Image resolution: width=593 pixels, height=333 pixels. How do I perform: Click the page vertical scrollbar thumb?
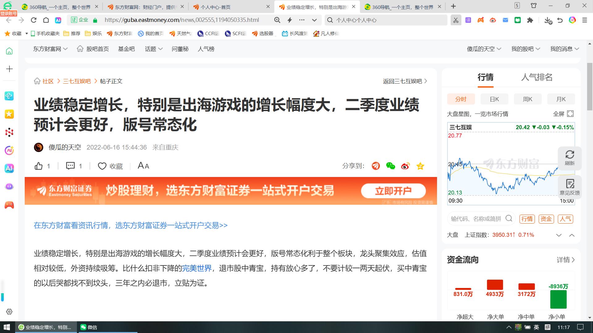point(590,86)
